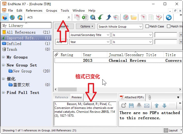Collapse the New Group Set node
This screenshot has width=183, height=134.
(x=3, y=65)
